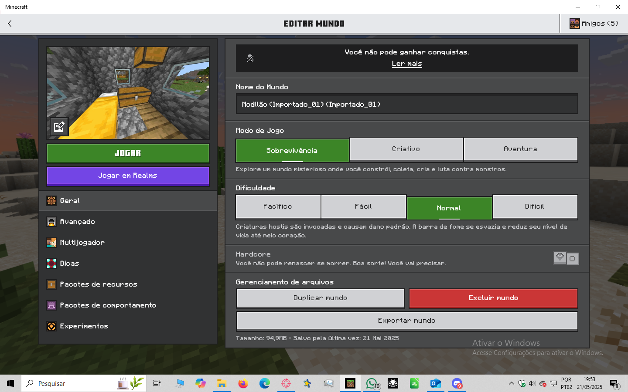
Task: Click the Nome do Mundo text field
Action: point(406,105)
